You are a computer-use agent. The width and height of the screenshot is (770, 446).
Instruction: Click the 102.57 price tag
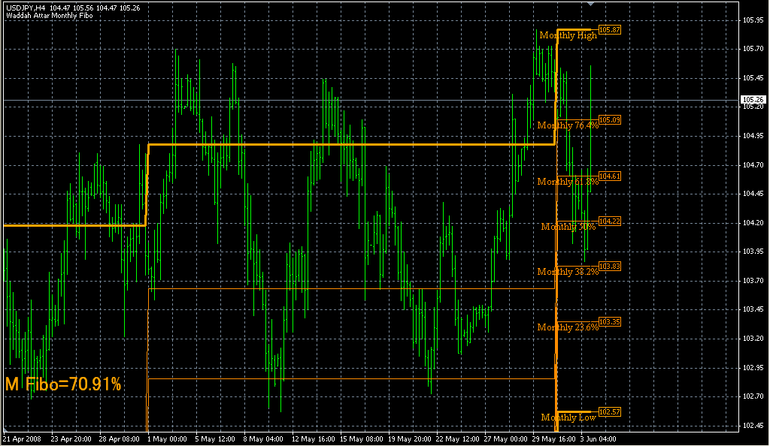point(609,412)
